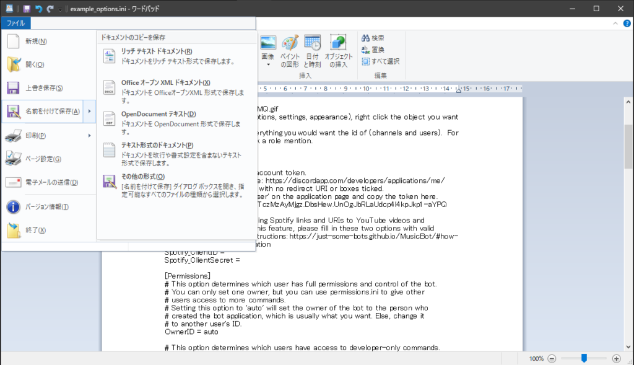Click the 検索 find button
The width and height of the screenshot is (634, 365).
(x=373, y=38)
